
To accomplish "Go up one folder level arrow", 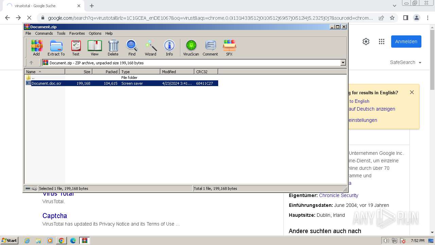I will coord(31,63).
